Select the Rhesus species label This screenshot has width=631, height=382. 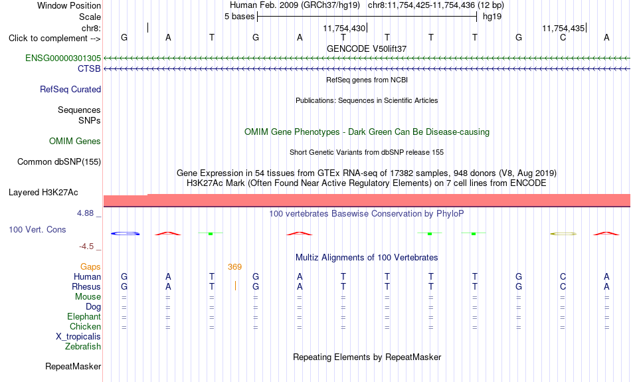pos(86,286)
